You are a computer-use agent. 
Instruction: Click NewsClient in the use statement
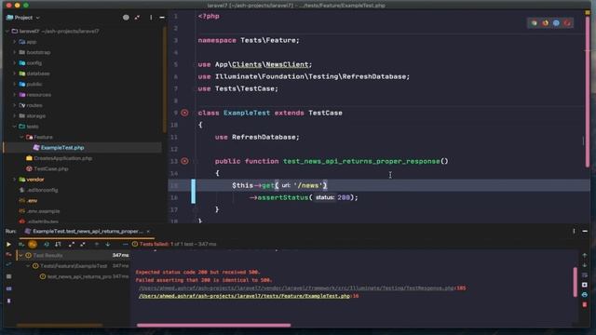click(287, 64)
